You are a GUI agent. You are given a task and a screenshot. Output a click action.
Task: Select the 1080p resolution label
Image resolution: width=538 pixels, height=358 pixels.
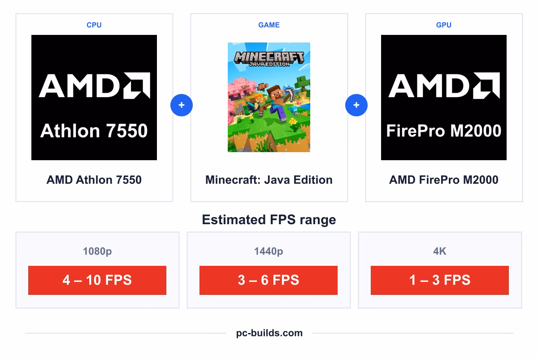[97, 251]
